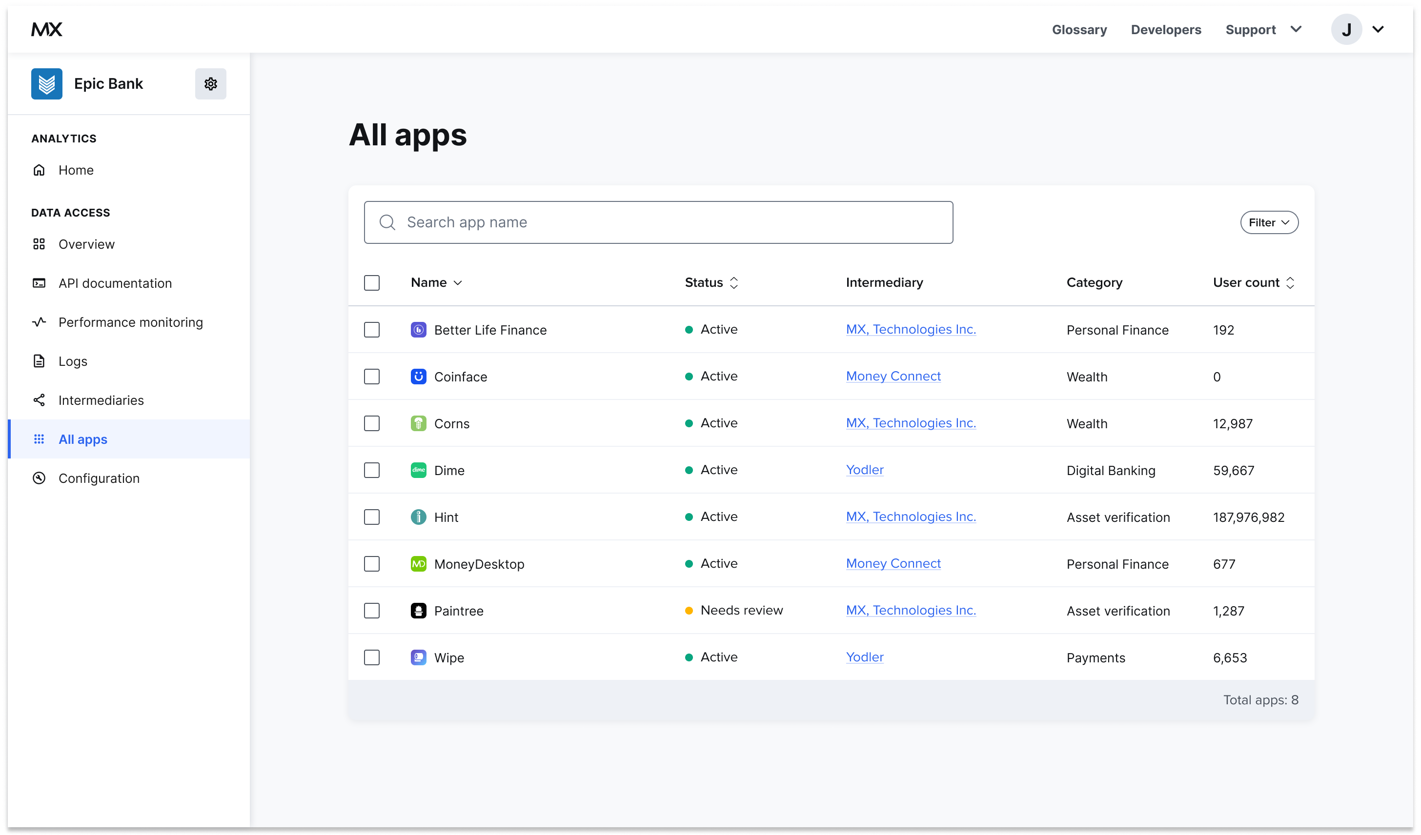This screenshot has width=1421, height=835.
Task: Click the Dime app icon
Action: 418,470
